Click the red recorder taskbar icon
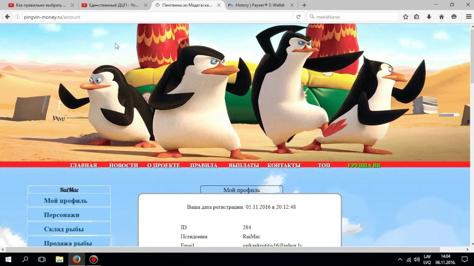 (94, 259)
